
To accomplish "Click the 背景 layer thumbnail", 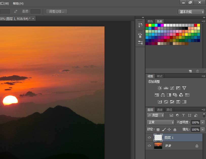I will click(x=158, y=146).
